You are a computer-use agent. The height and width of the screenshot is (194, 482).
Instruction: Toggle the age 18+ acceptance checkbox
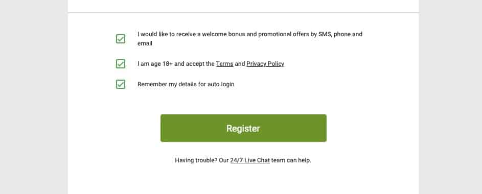coord(121,64)
